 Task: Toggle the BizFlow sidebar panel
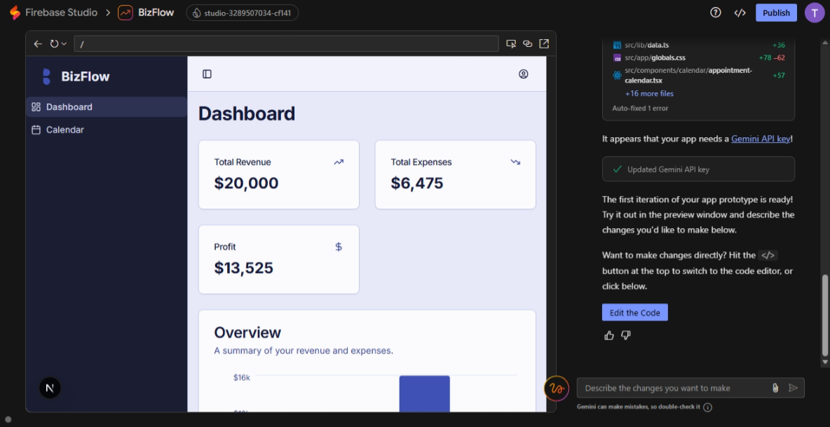[x=207, y=74]
